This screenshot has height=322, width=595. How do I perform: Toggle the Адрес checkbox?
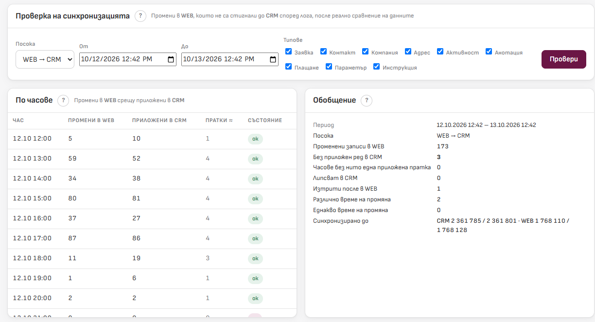408,52
